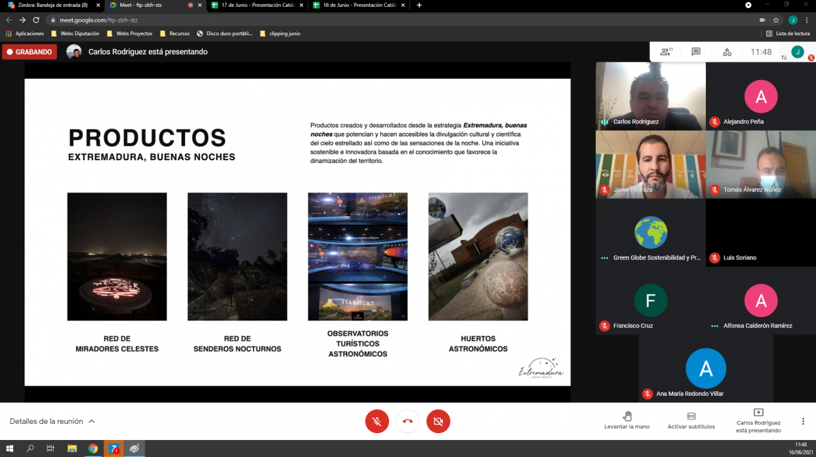Open the Firefox taskbar icon with notification badge
This screenshot has height=457, width=816.
tap(113, 448)
